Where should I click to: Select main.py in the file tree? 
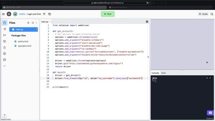pyautogui.click(x=24, y=29)
